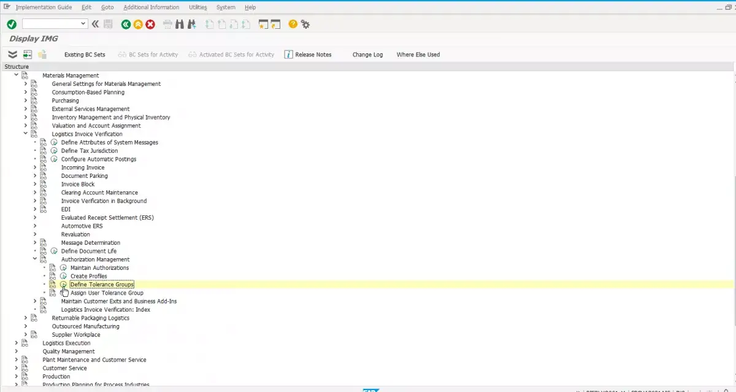Execute Define Tax Jurisdiction activity icon
Screen dimensions: 736x392
point(54,151)
